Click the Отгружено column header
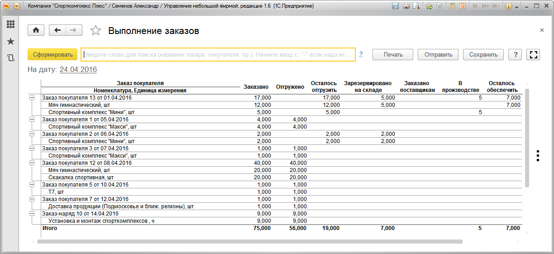The width and height of the screenshot is (554, 254). point(290,86)
